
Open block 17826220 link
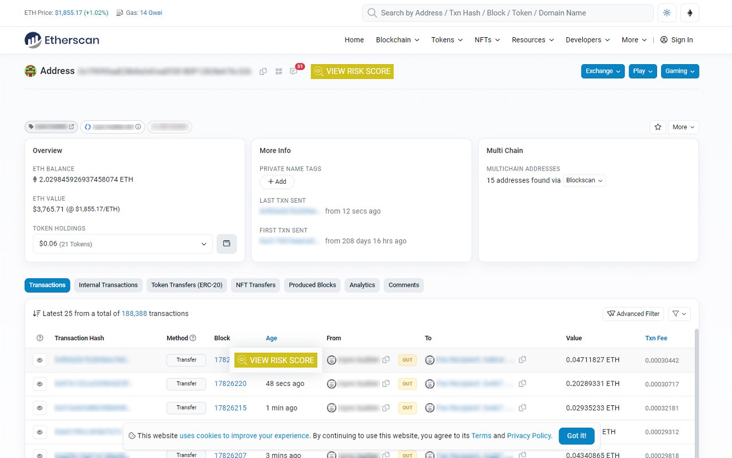(x=230, y=384)
